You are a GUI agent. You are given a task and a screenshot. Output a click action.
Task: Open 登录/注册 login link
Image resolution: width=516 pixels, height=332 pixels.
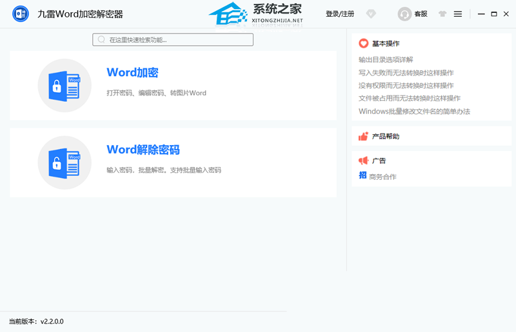[x=340, y=14]
